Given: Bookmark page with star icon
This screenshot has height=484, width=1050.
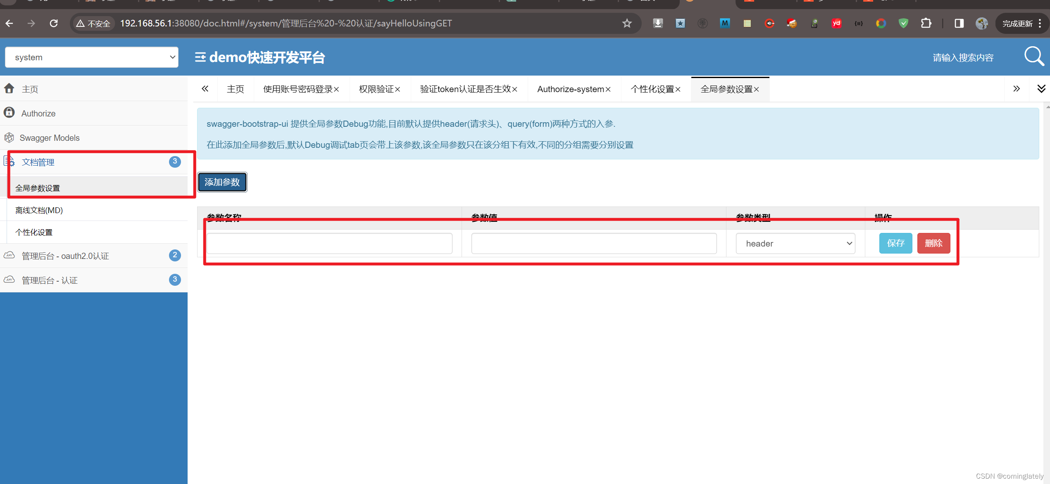Looking at the screenshot, I should click(x=627, y=23).
